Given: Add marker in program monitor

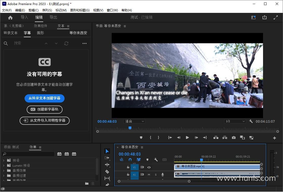Looking at the screenshot, I should pyautogui.click(x=141, y=138).
